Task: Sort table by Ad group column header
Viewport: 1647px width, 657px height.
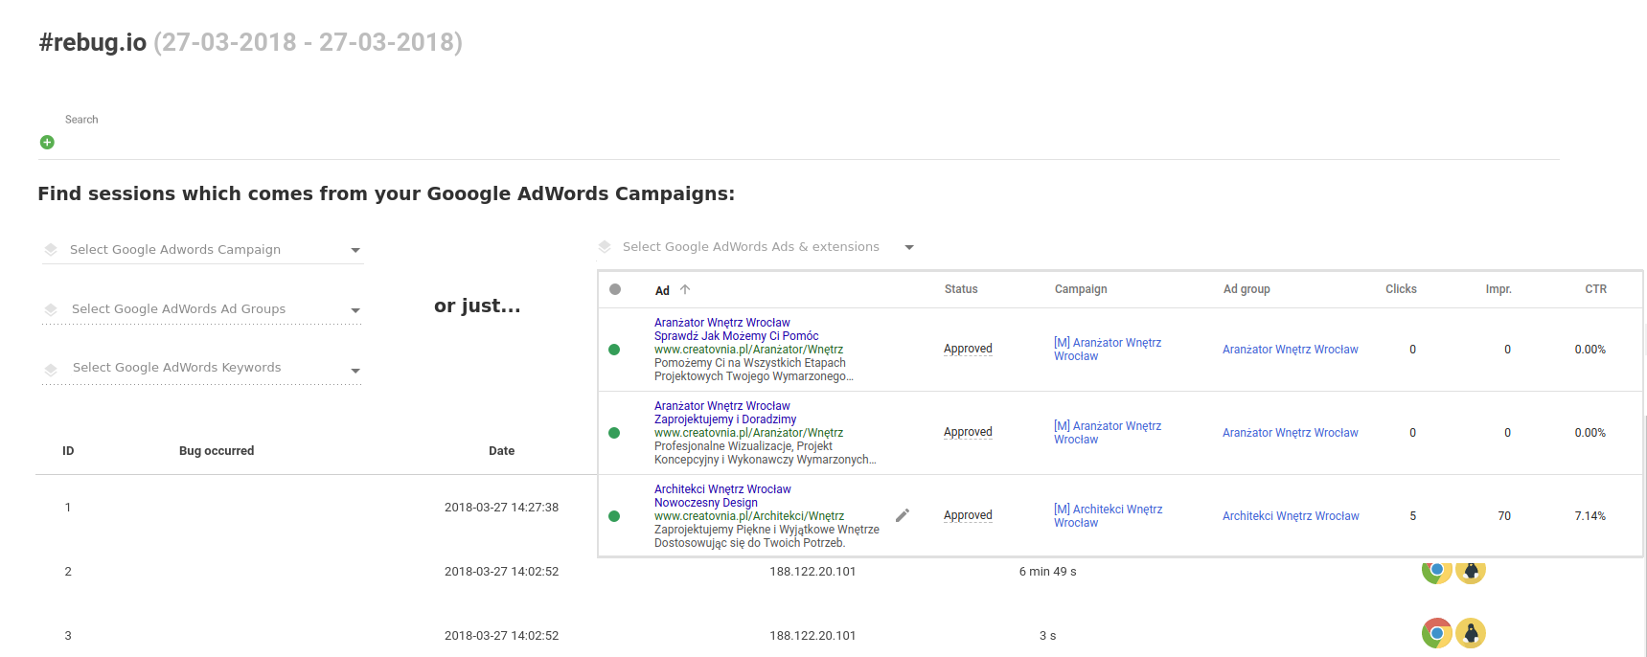Action: coord(1247,289)
